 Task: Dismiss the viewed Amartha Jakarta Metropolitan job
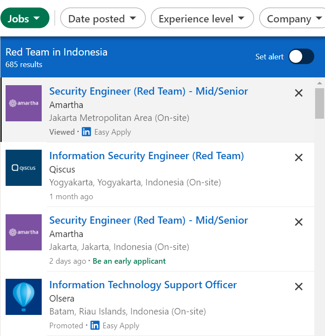coord(298,93)
